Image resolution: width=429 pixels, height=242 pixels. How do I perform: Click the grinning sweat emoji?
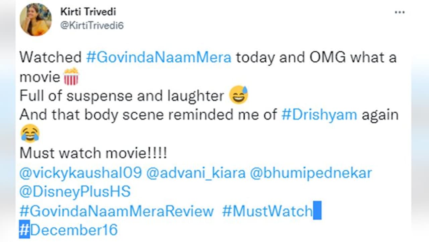coord(238,96)
